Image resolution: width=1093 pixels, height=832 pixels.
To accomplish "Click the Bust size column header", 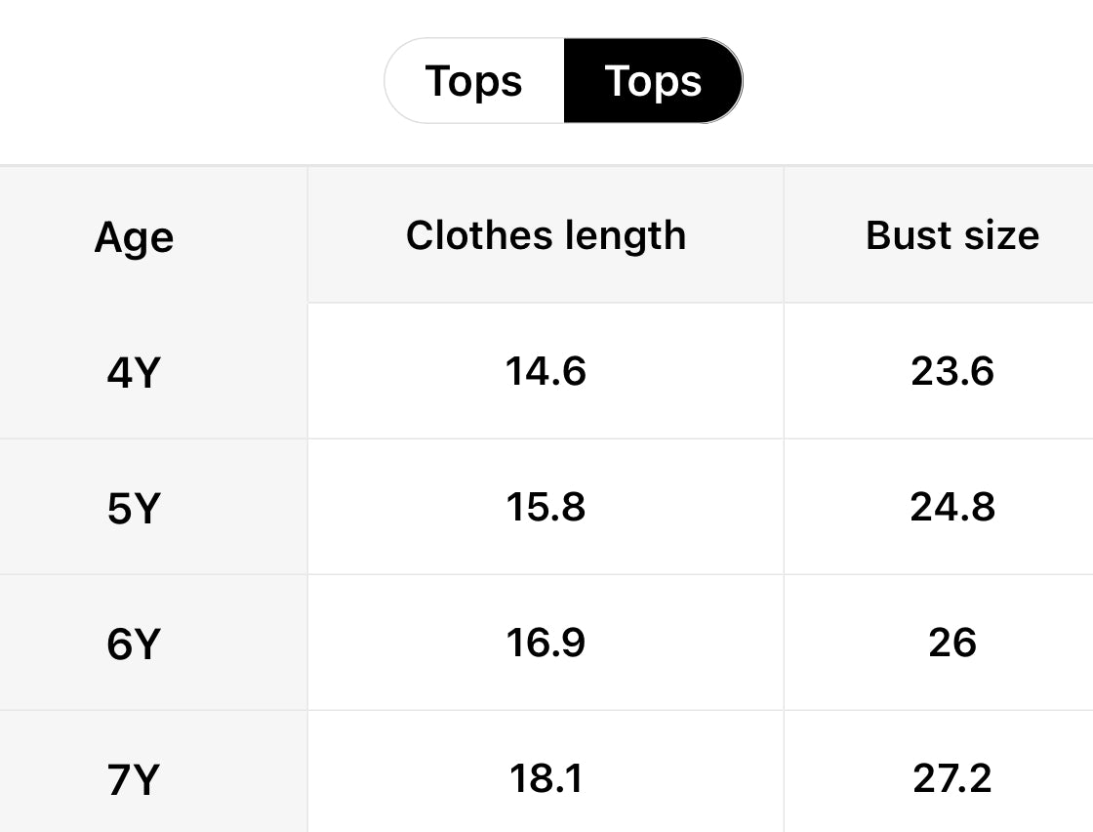I will (x=951, y=235).
